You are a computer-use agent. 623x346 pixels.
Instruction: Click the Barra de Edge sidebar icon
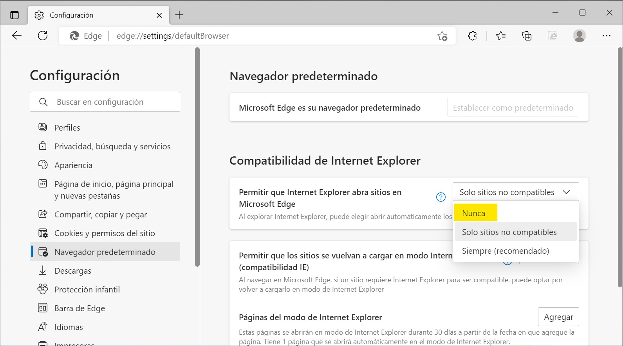43,308
